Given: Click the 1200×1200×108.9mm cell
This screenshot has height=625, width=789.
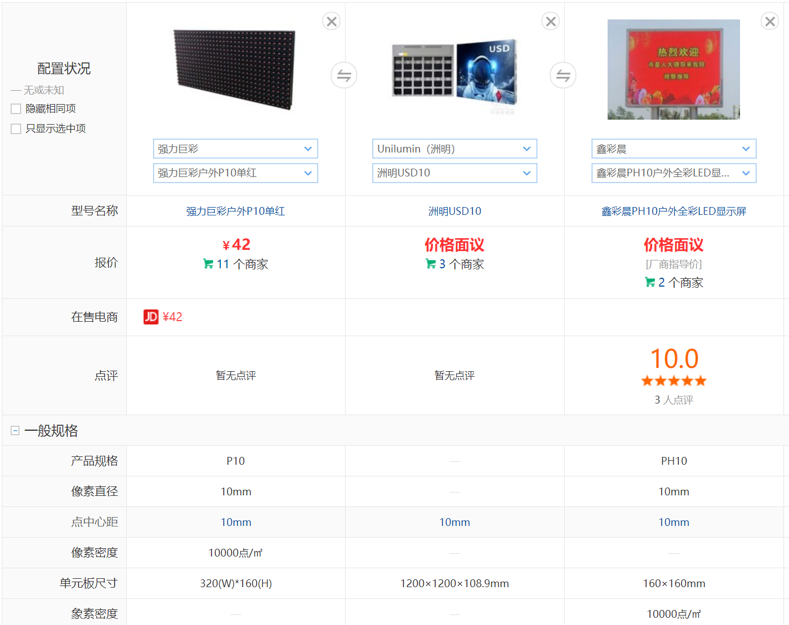Looking at the screenshot, I should [455, 583].
